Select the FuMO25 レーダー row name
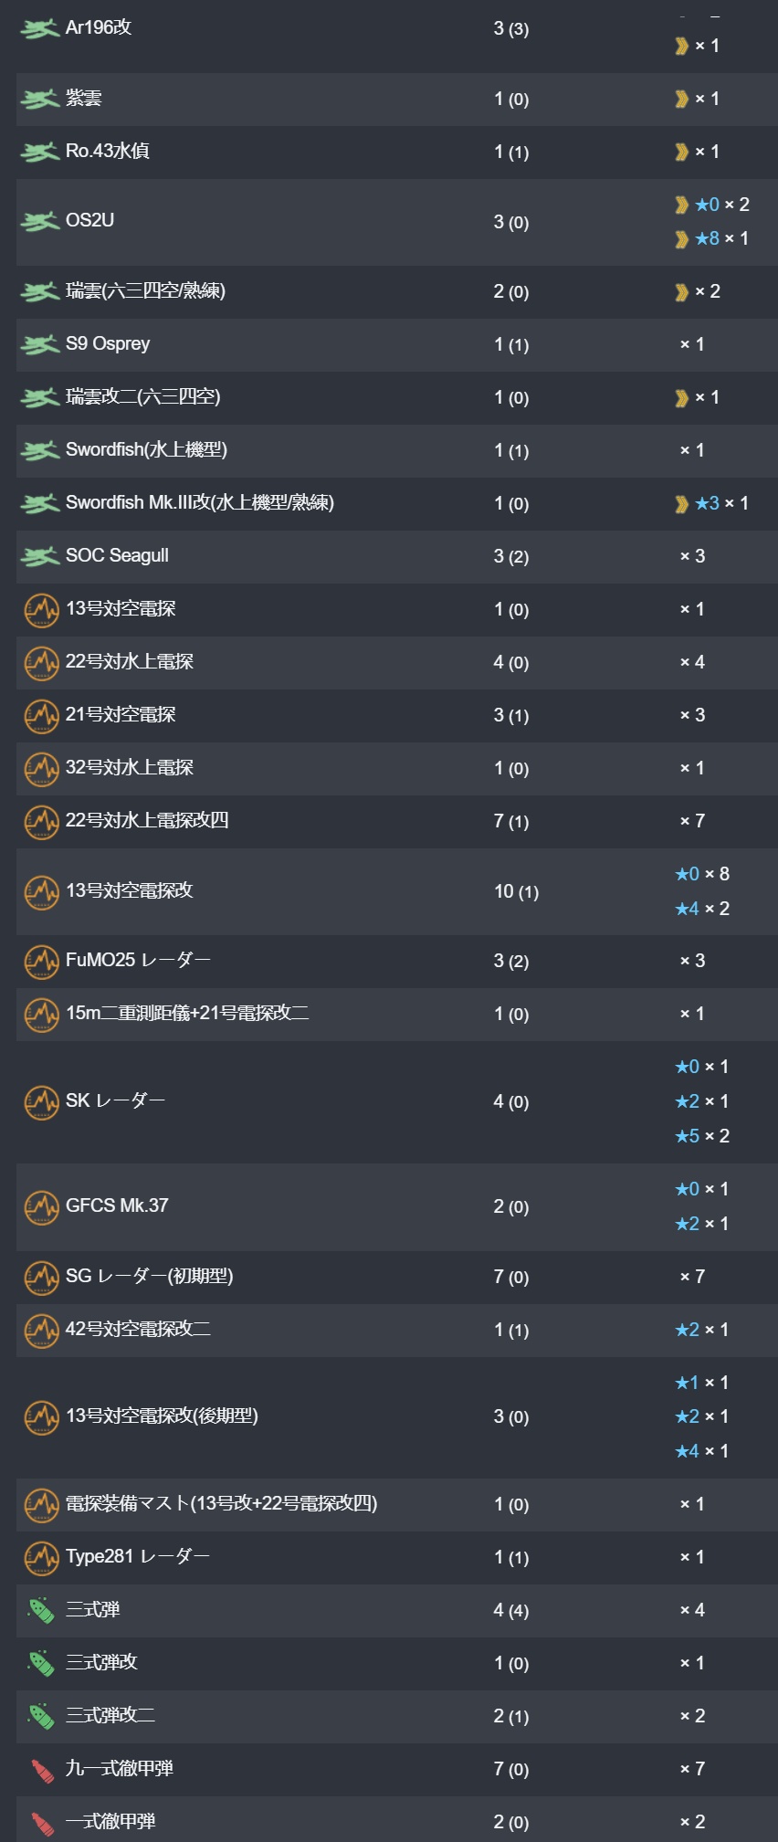The width and height of the screenshot is (778, 1842). click(x=138, y=960)
